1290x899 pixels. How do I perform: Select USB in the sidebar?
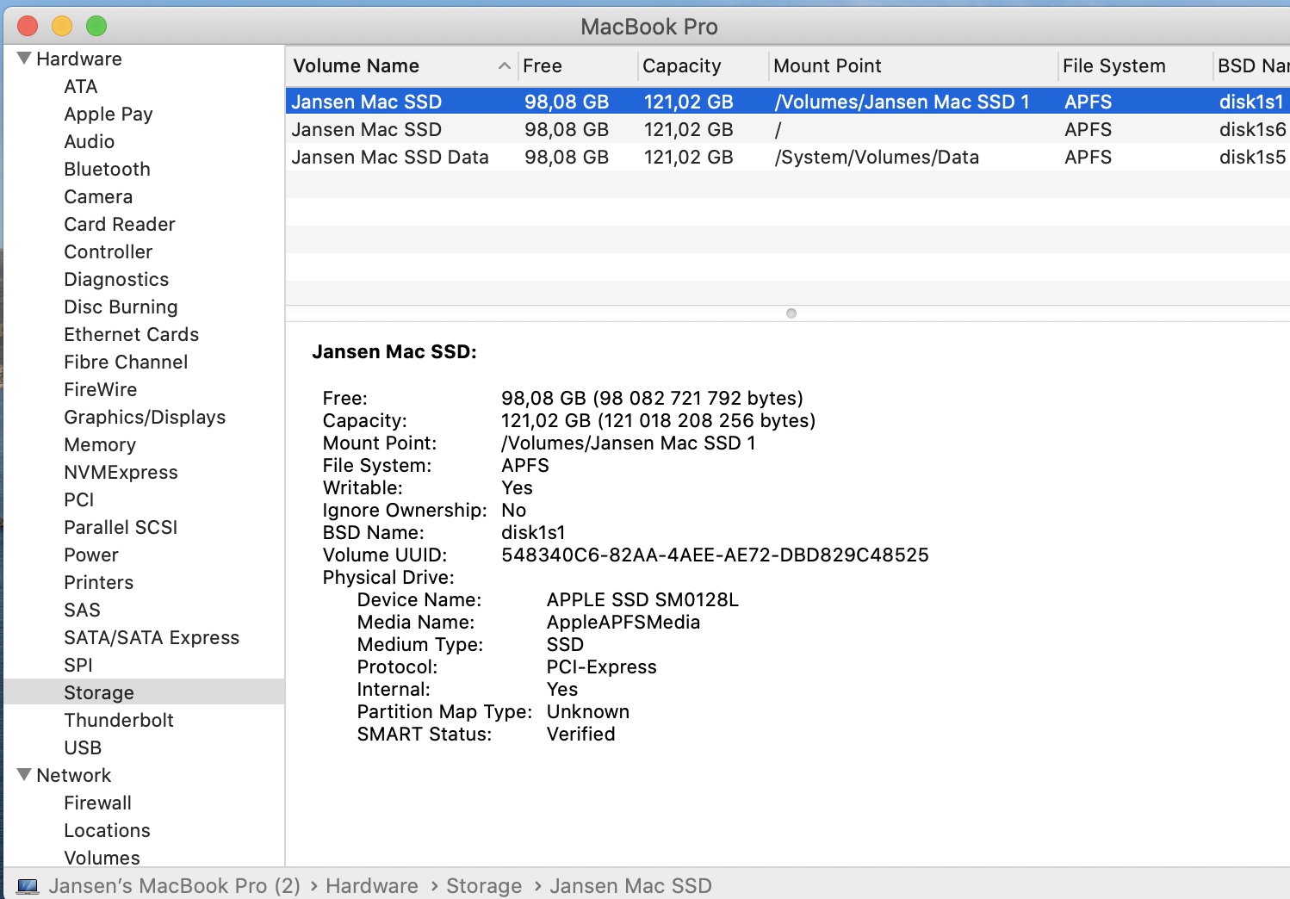pos(83,748)
